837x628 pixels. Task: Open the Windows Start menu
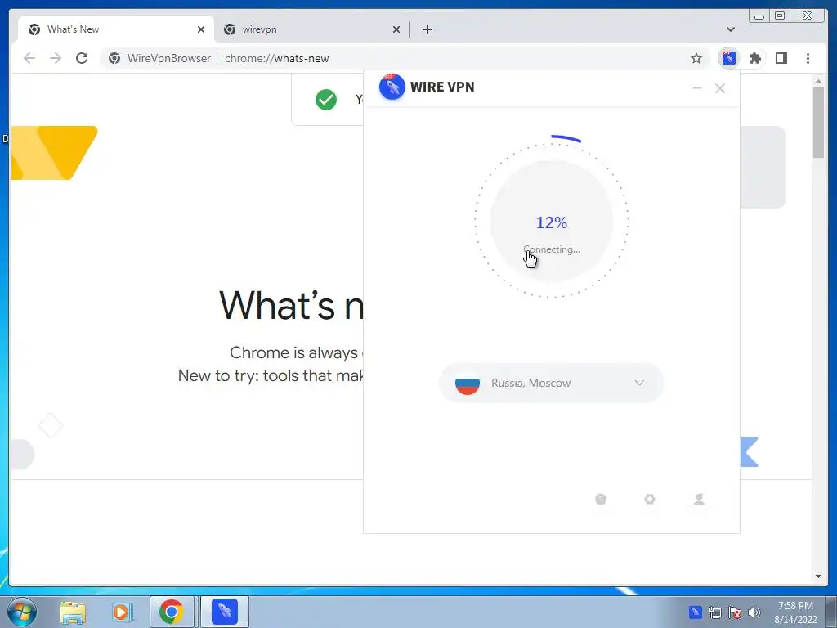pyautogui.click(x=22, y=612)
